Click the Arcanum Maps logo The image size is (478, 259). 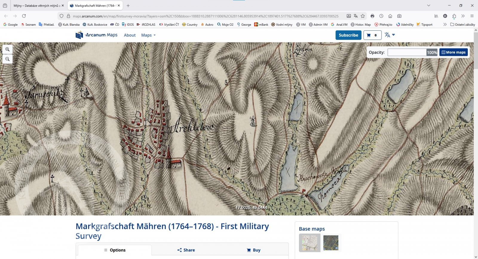(96, 35)
